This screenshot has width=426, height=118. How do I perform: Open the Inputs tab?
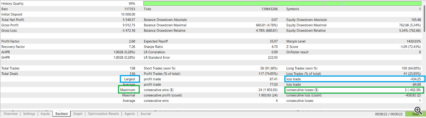(x=45, y=114)
